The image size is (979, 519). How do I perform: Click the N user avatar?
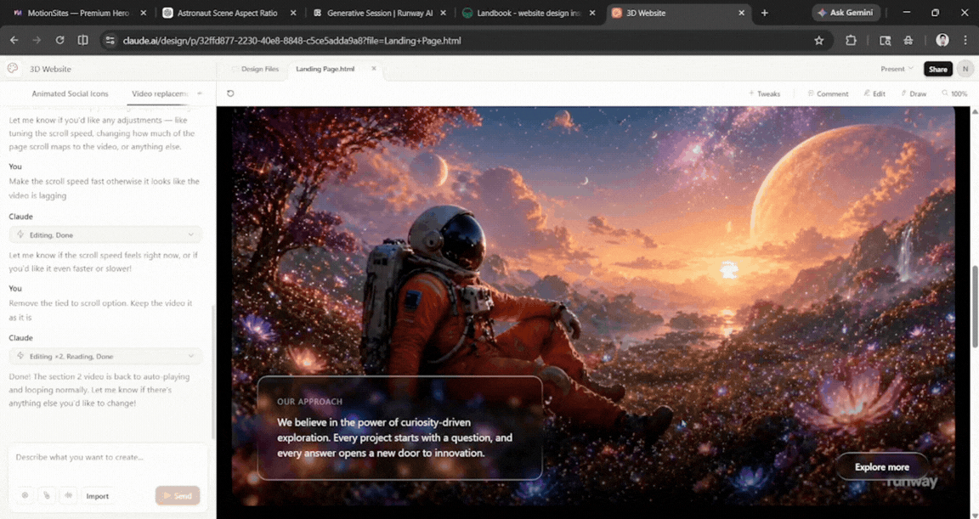pyautogui.click(x=965, y=69)
